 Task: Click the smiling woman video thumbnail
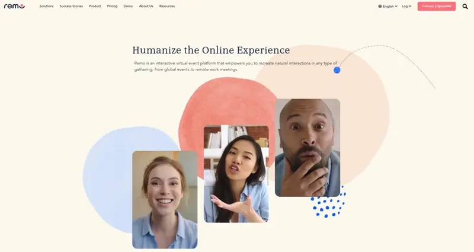(165, 199)
